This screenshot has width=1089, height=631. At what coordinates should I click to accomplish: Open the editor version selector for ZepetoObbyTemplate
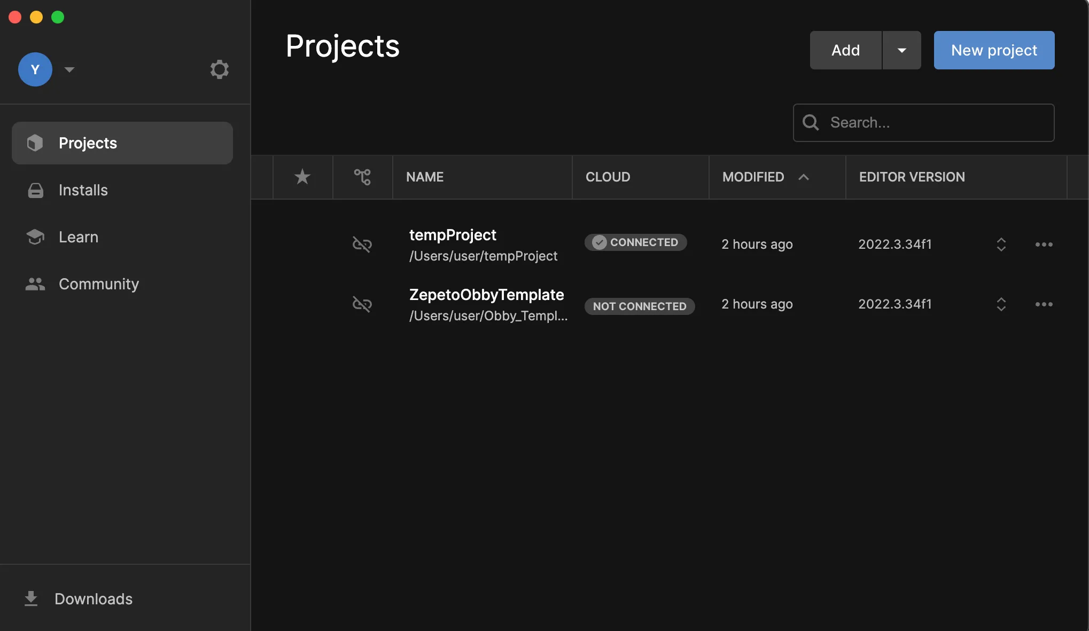(1001, 304)
